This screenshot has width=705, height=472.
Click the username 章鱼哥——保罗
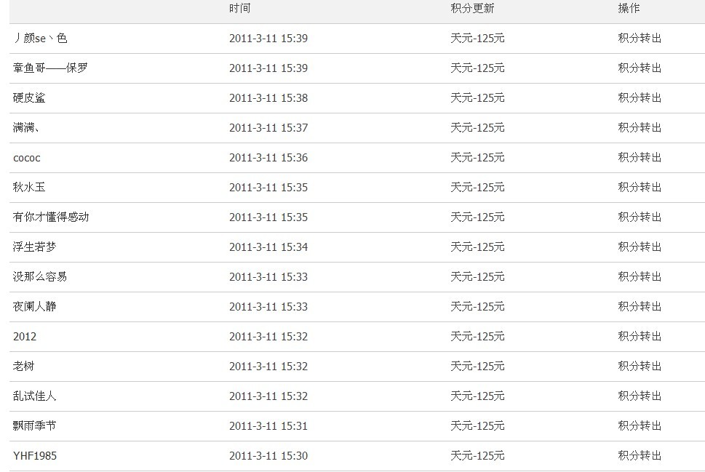tap(51, 68)
